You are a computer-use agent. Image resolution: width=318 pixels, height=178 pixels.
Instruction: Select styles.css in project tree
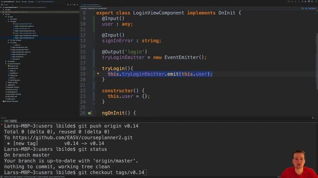tap(13, 76)
